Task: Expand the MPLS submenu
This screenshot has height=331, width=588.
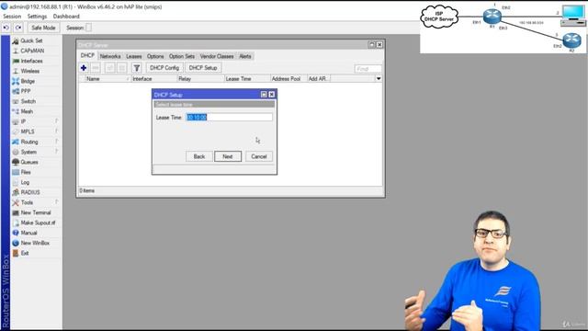Action: 28,131
